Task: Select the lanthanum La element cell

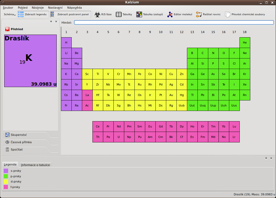Action: point(87,95)
